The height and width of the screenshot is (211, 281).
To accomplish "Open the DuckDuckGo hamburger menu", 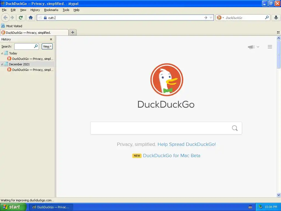I will [270, 47].
